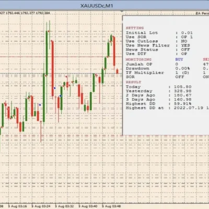The image size is (209, 209).
Task: Click the Today result value 105.80
Action: pyautogui.click(x=182, y=87)
